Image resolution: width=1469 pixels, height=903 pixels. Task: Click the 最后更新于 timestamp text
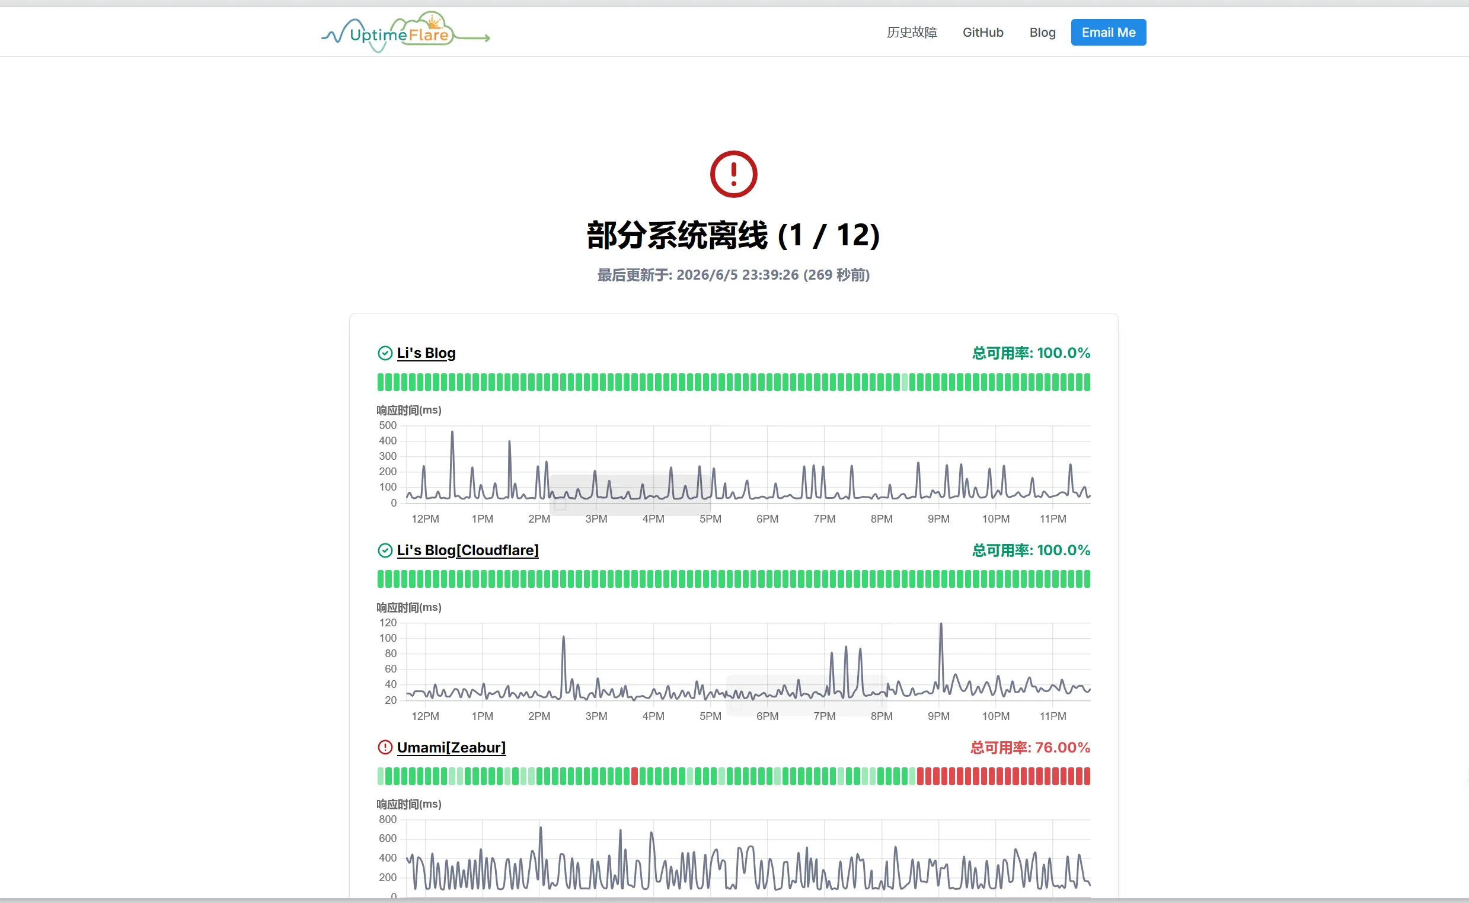click(733, 275)
